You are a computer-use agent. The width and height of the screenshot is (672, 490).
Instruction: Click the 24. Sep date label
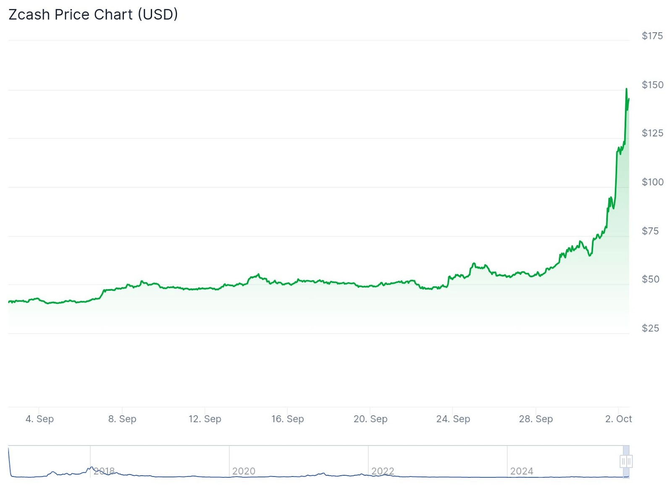453,419
